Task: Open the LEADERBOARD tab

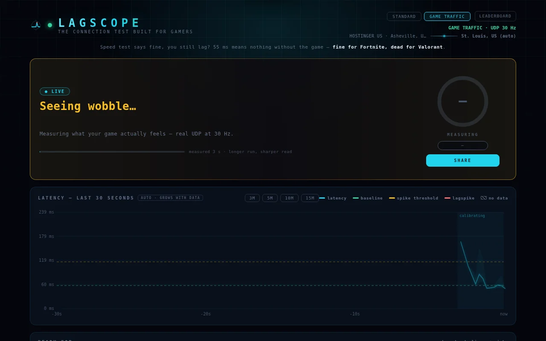Action: 495,16
